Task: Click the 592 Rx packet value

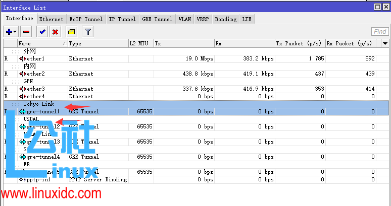Action: pyautogui.click(x=370, y=58)
